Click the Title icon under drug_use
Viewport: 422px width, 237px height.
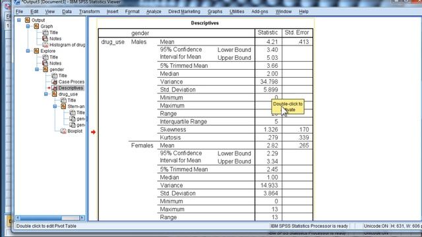point(63,100)
